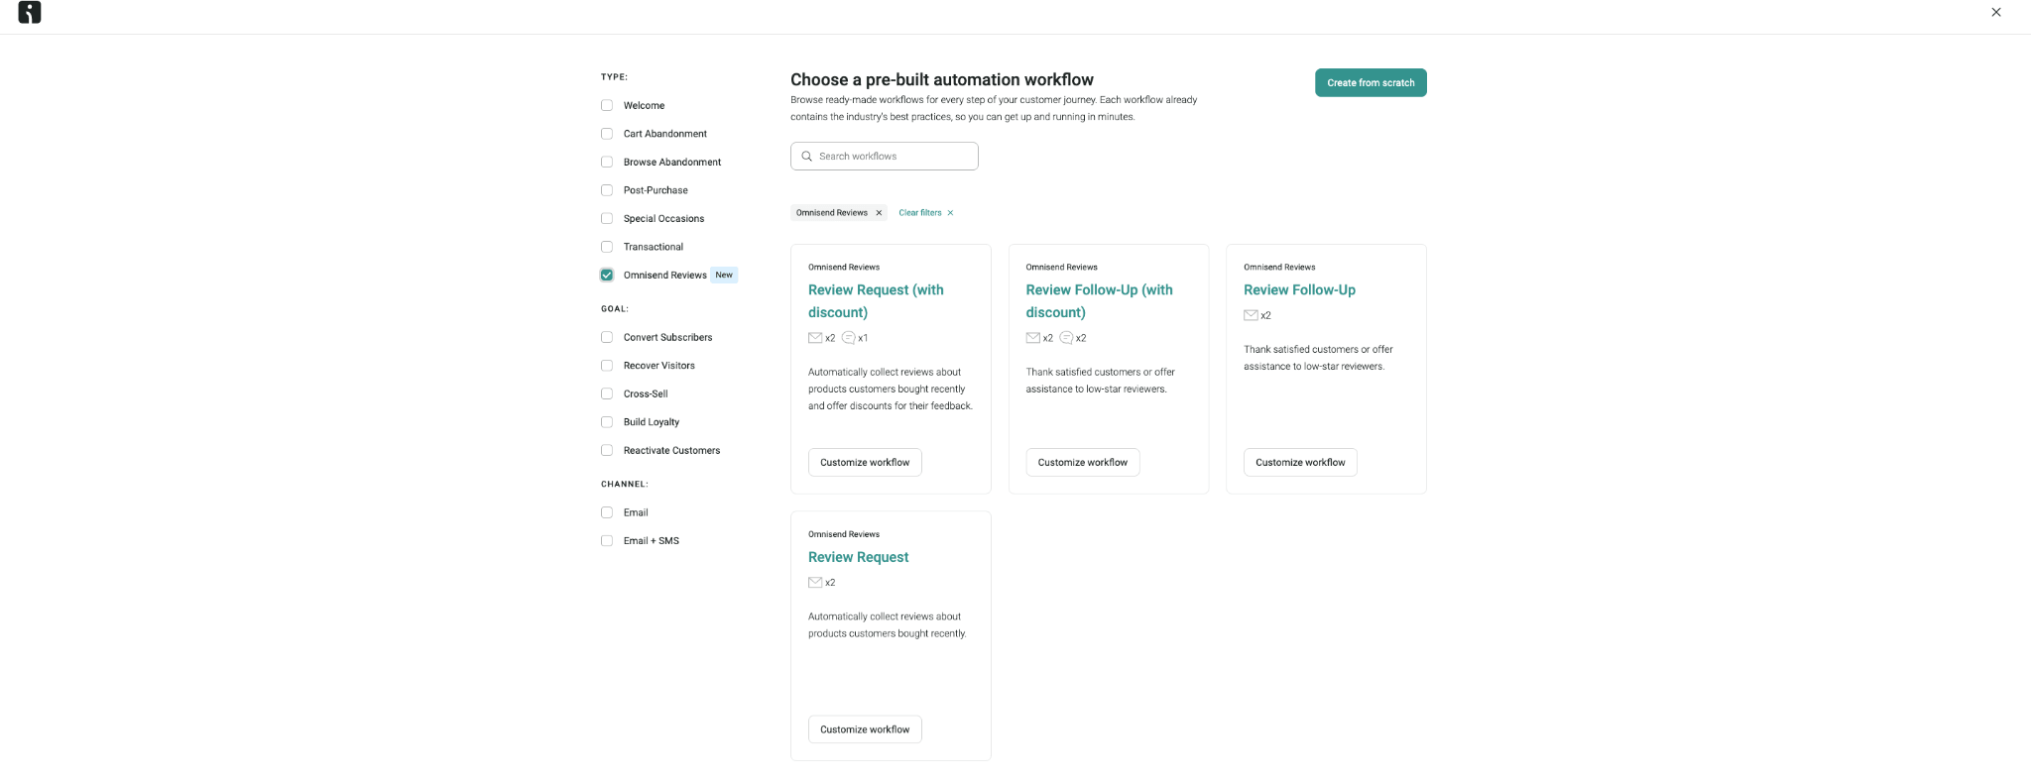
Task: Click email icon on Review Request (with discount) card
Action: pyautogui.click(x=815, y=338)
